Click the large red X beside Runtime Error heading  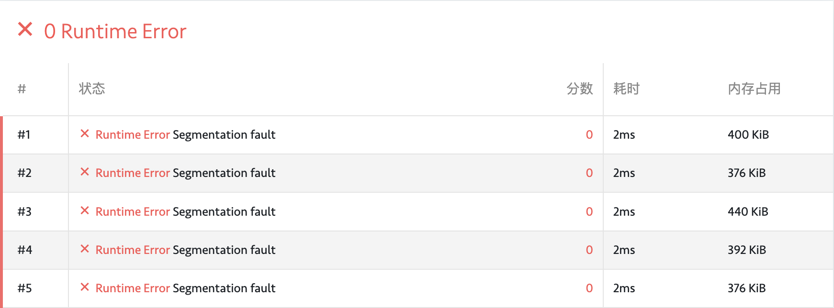[25, 29]
